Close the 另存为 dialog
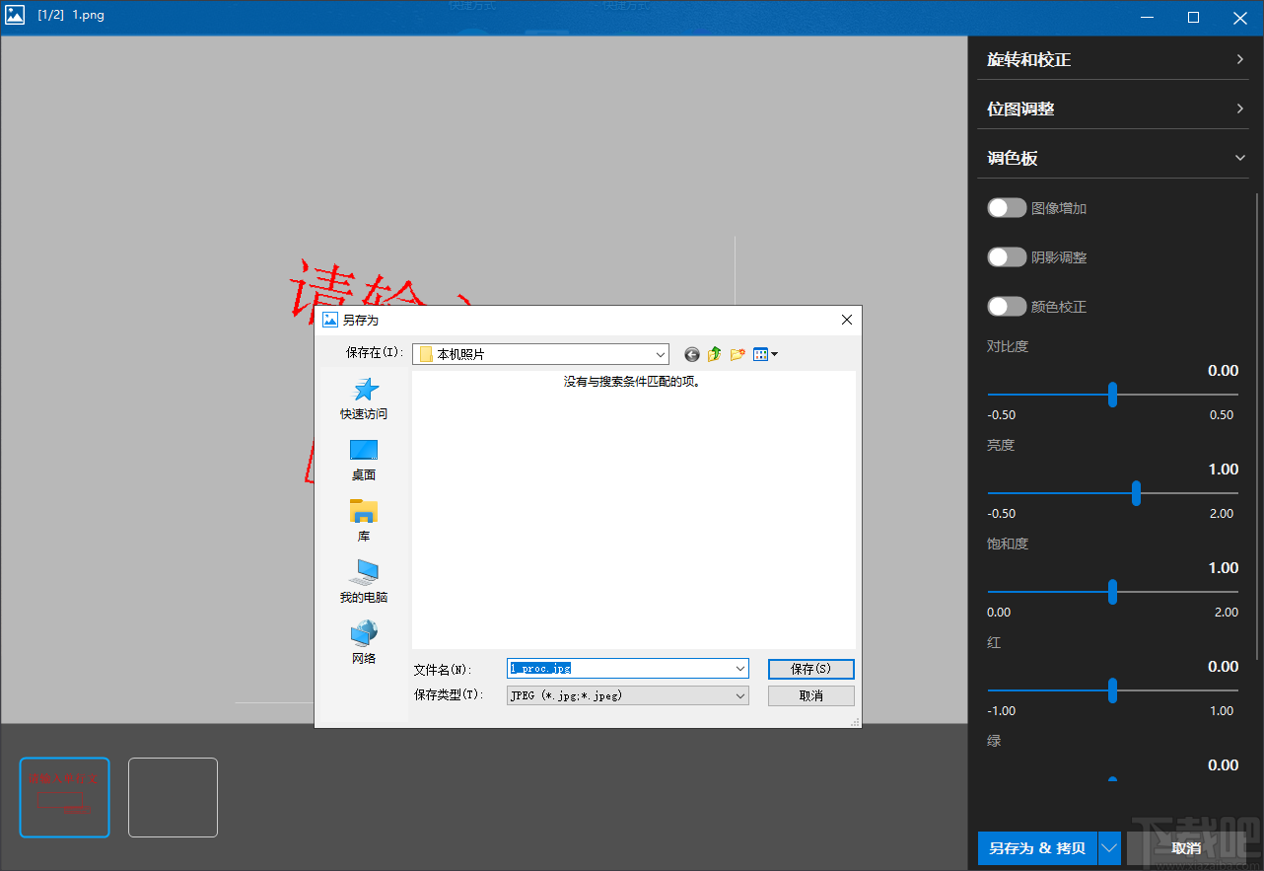This screenshot has height=871, width=1264. click(x=846, y=320)
